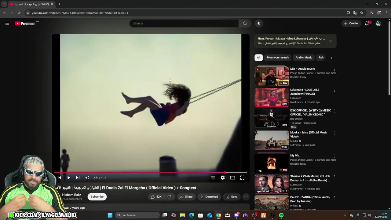
Task: Reload the page
Action: 19,13
